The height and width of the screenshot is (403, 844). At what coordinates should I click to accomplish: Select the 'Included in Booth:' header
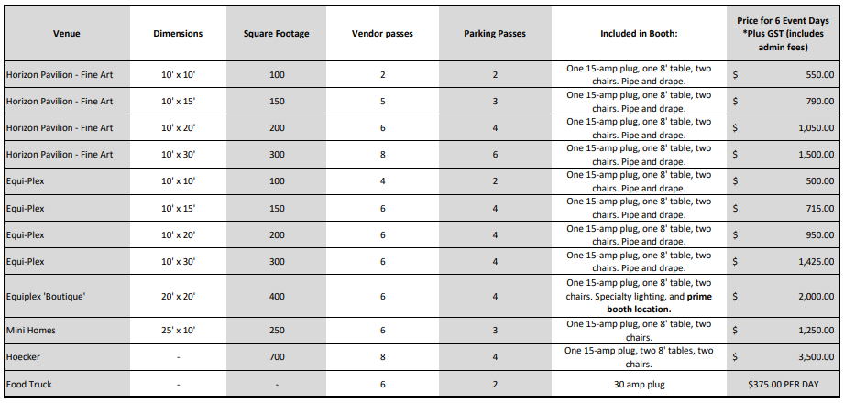[x=638, y=34]
